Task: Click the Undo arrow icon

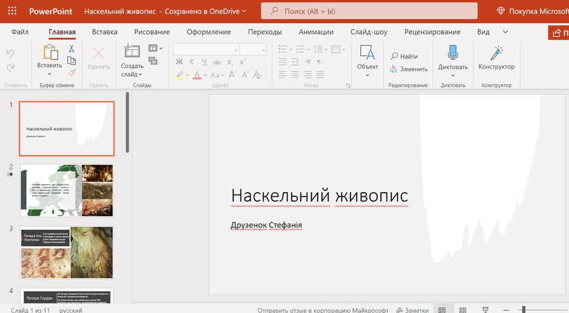Action: [10, 53]
